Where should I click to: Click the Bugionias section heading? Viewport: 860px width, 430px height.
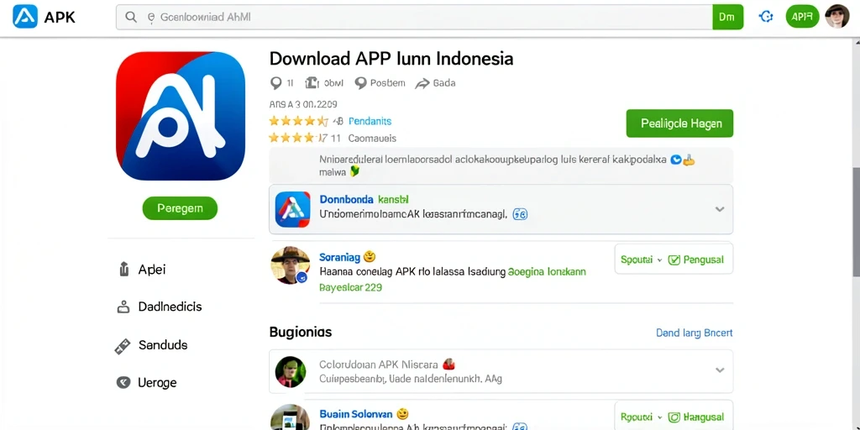pyautogui.click(x=301, y=332)
